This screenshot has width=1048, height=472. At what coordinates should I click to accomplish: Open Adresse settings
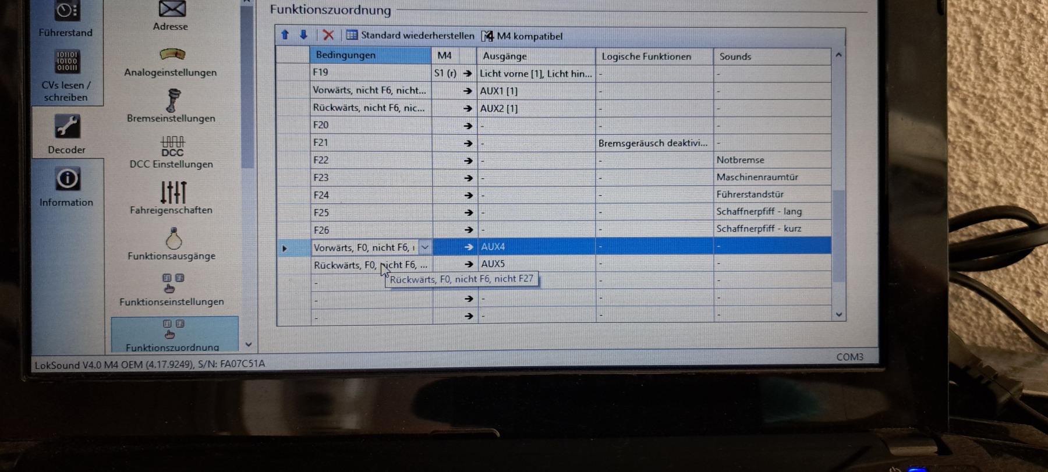[171, 16]
